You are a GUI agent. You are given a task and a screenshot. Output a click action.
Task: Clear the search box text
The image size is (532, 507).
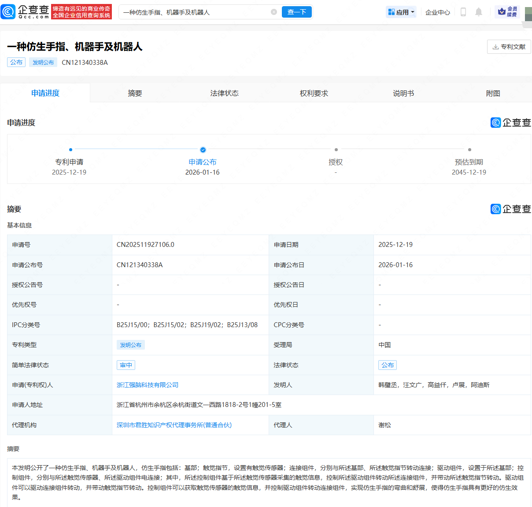pos(274,12)
